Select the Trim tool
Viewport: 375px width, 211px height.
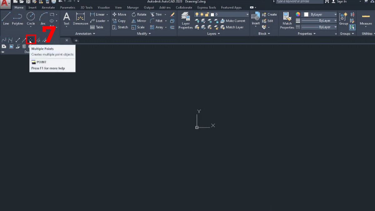click(158, 14)
